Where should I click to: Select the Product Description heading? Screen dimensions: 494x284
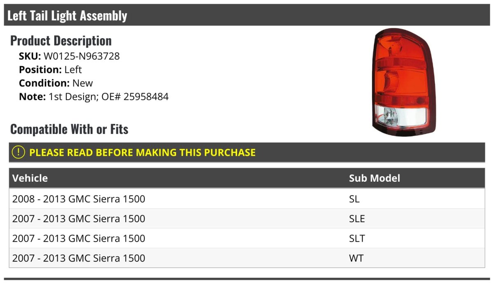tap(61, 41)
